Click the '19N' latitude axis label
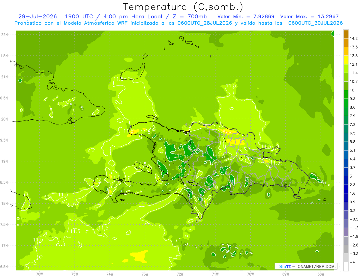Viewport: 360px width, 278px height. (5, 161)
